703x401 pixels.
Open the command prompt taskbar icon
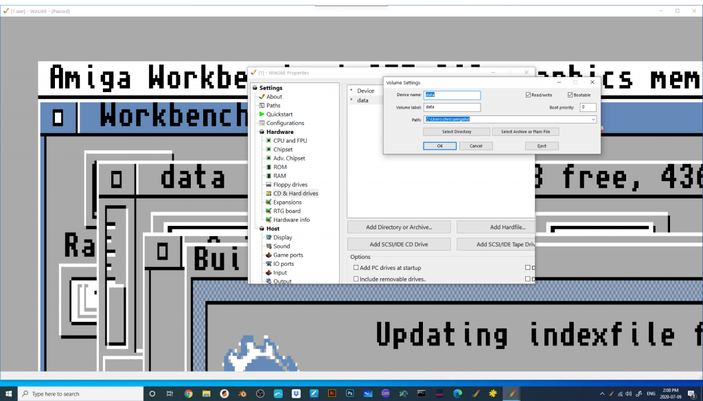(422, 393)
